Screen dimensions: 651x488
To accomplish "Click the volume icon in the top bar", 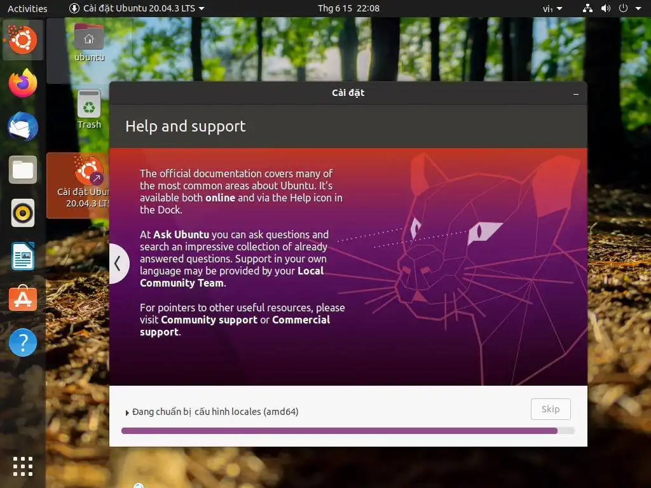I will pos(606,8).
